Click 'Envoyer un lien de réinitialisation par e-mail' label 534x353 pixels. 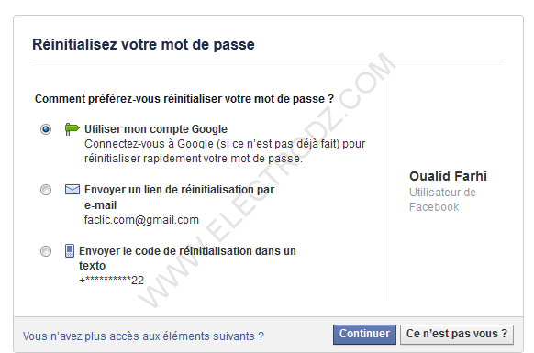click(179, 197)
